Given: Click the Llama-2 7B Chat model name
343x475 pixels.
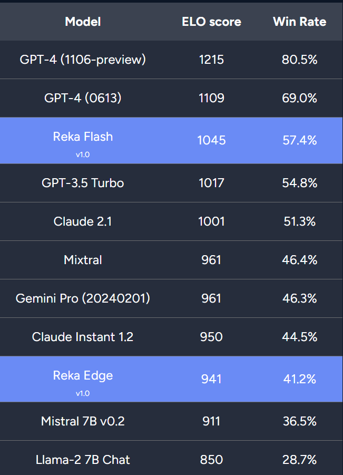Looking at the screenshot, I should (83, 460).
